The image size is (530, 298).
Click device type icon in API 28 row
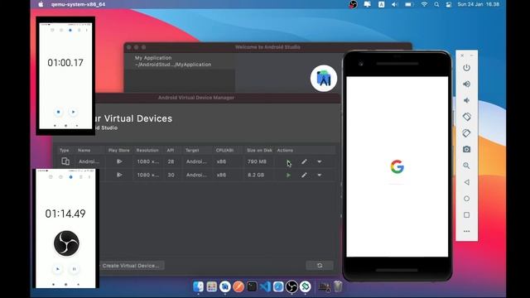[65, 161]
